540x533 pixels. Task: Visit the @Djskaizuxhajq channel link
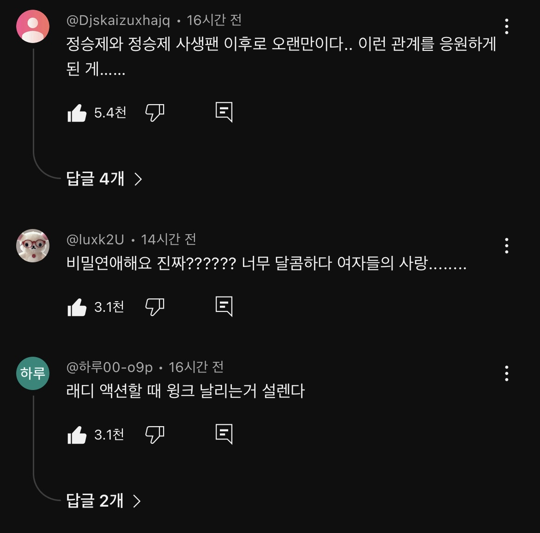coord(118,21)
